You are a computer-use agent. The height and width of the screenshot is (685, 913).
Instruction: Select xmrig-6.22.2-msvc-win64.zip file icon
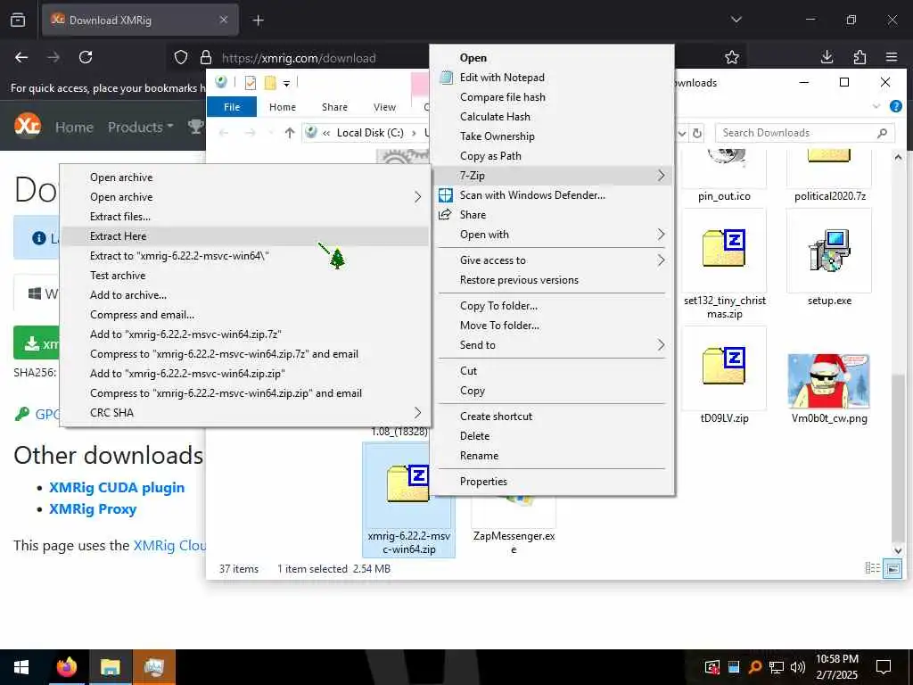(408, 483)
